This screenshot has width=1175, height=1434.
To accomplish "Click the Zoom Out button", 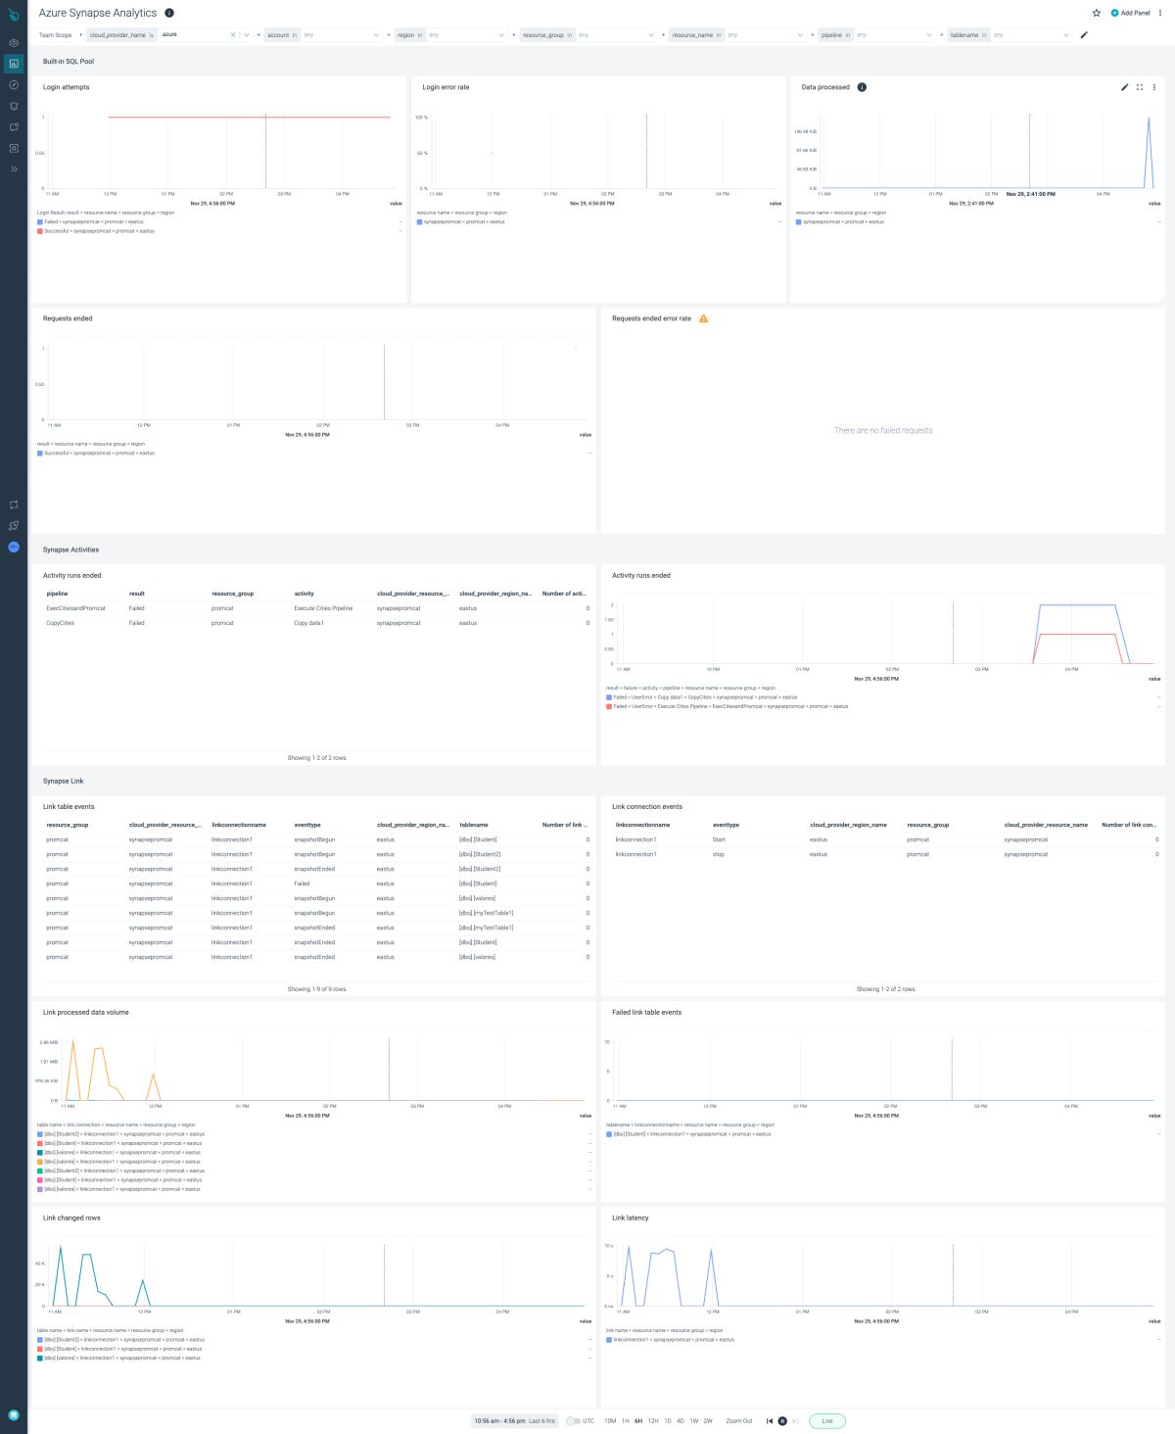I will (739, 1421).
